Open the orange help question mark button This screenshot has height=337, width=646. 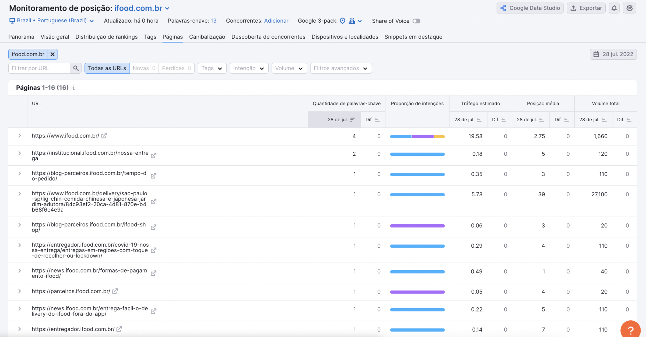click(630, 330)
